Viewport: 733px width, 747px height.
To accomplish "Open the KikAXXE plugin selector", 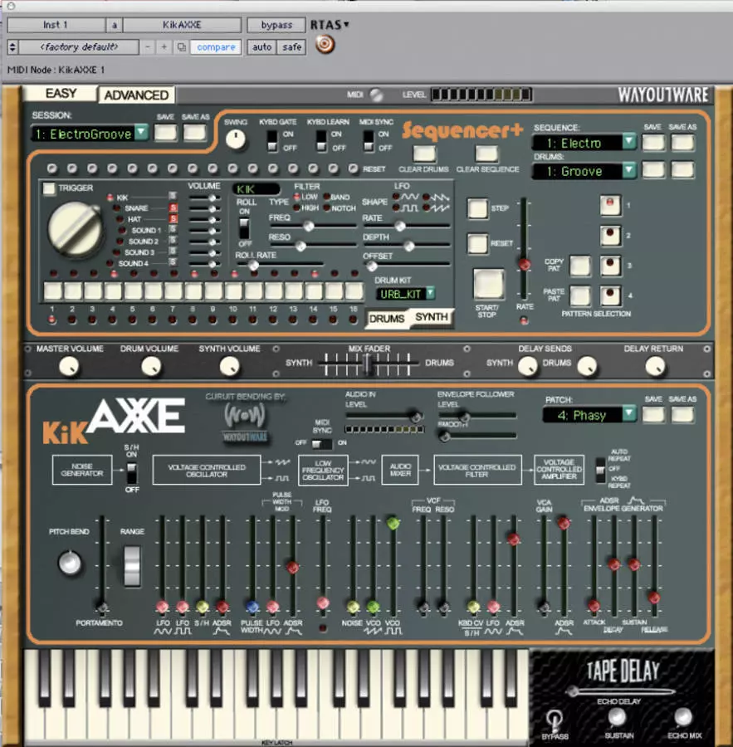I will pyautogui.click(x=182, y=25).
